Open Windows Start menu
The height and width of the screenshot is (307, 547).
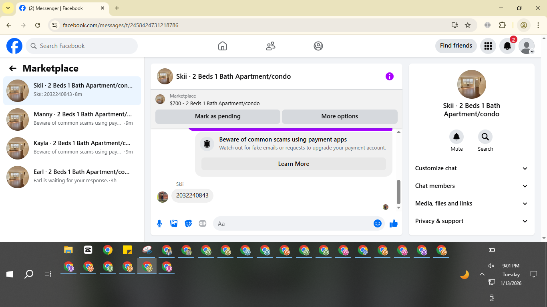click(10, 274)
